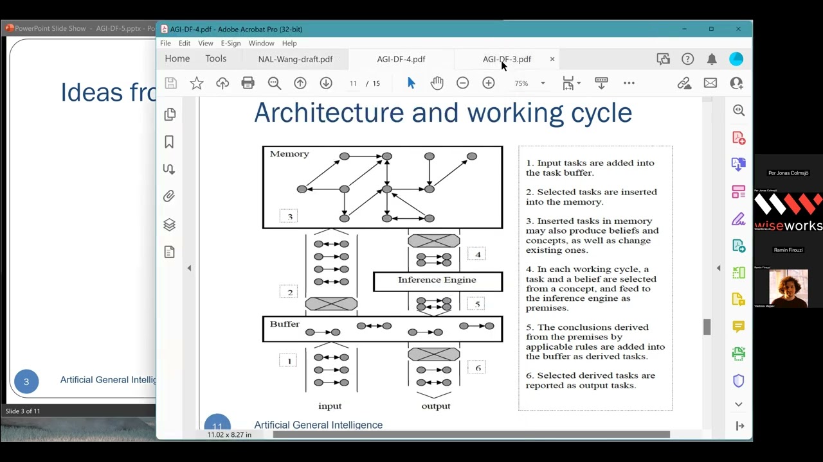Open the Create PDF tool icon
Viewport: 823px width, 462px height.
(x=738, y=137)
